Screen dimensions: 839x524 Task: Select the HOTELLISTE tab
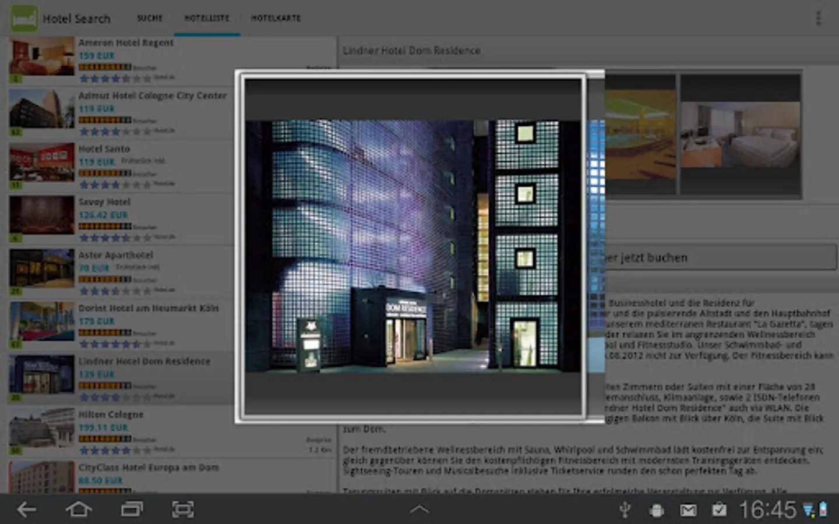207,19
